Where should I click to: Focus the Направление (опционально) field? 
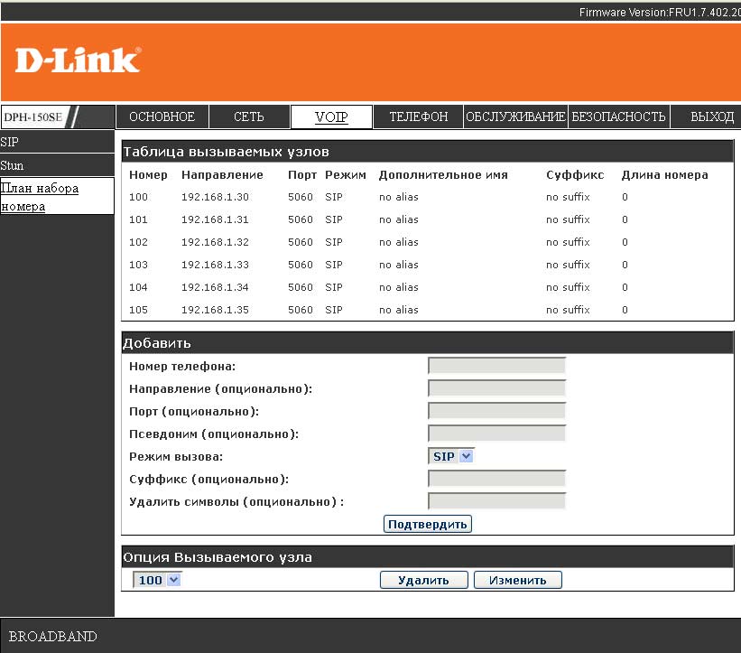[496, 388]
